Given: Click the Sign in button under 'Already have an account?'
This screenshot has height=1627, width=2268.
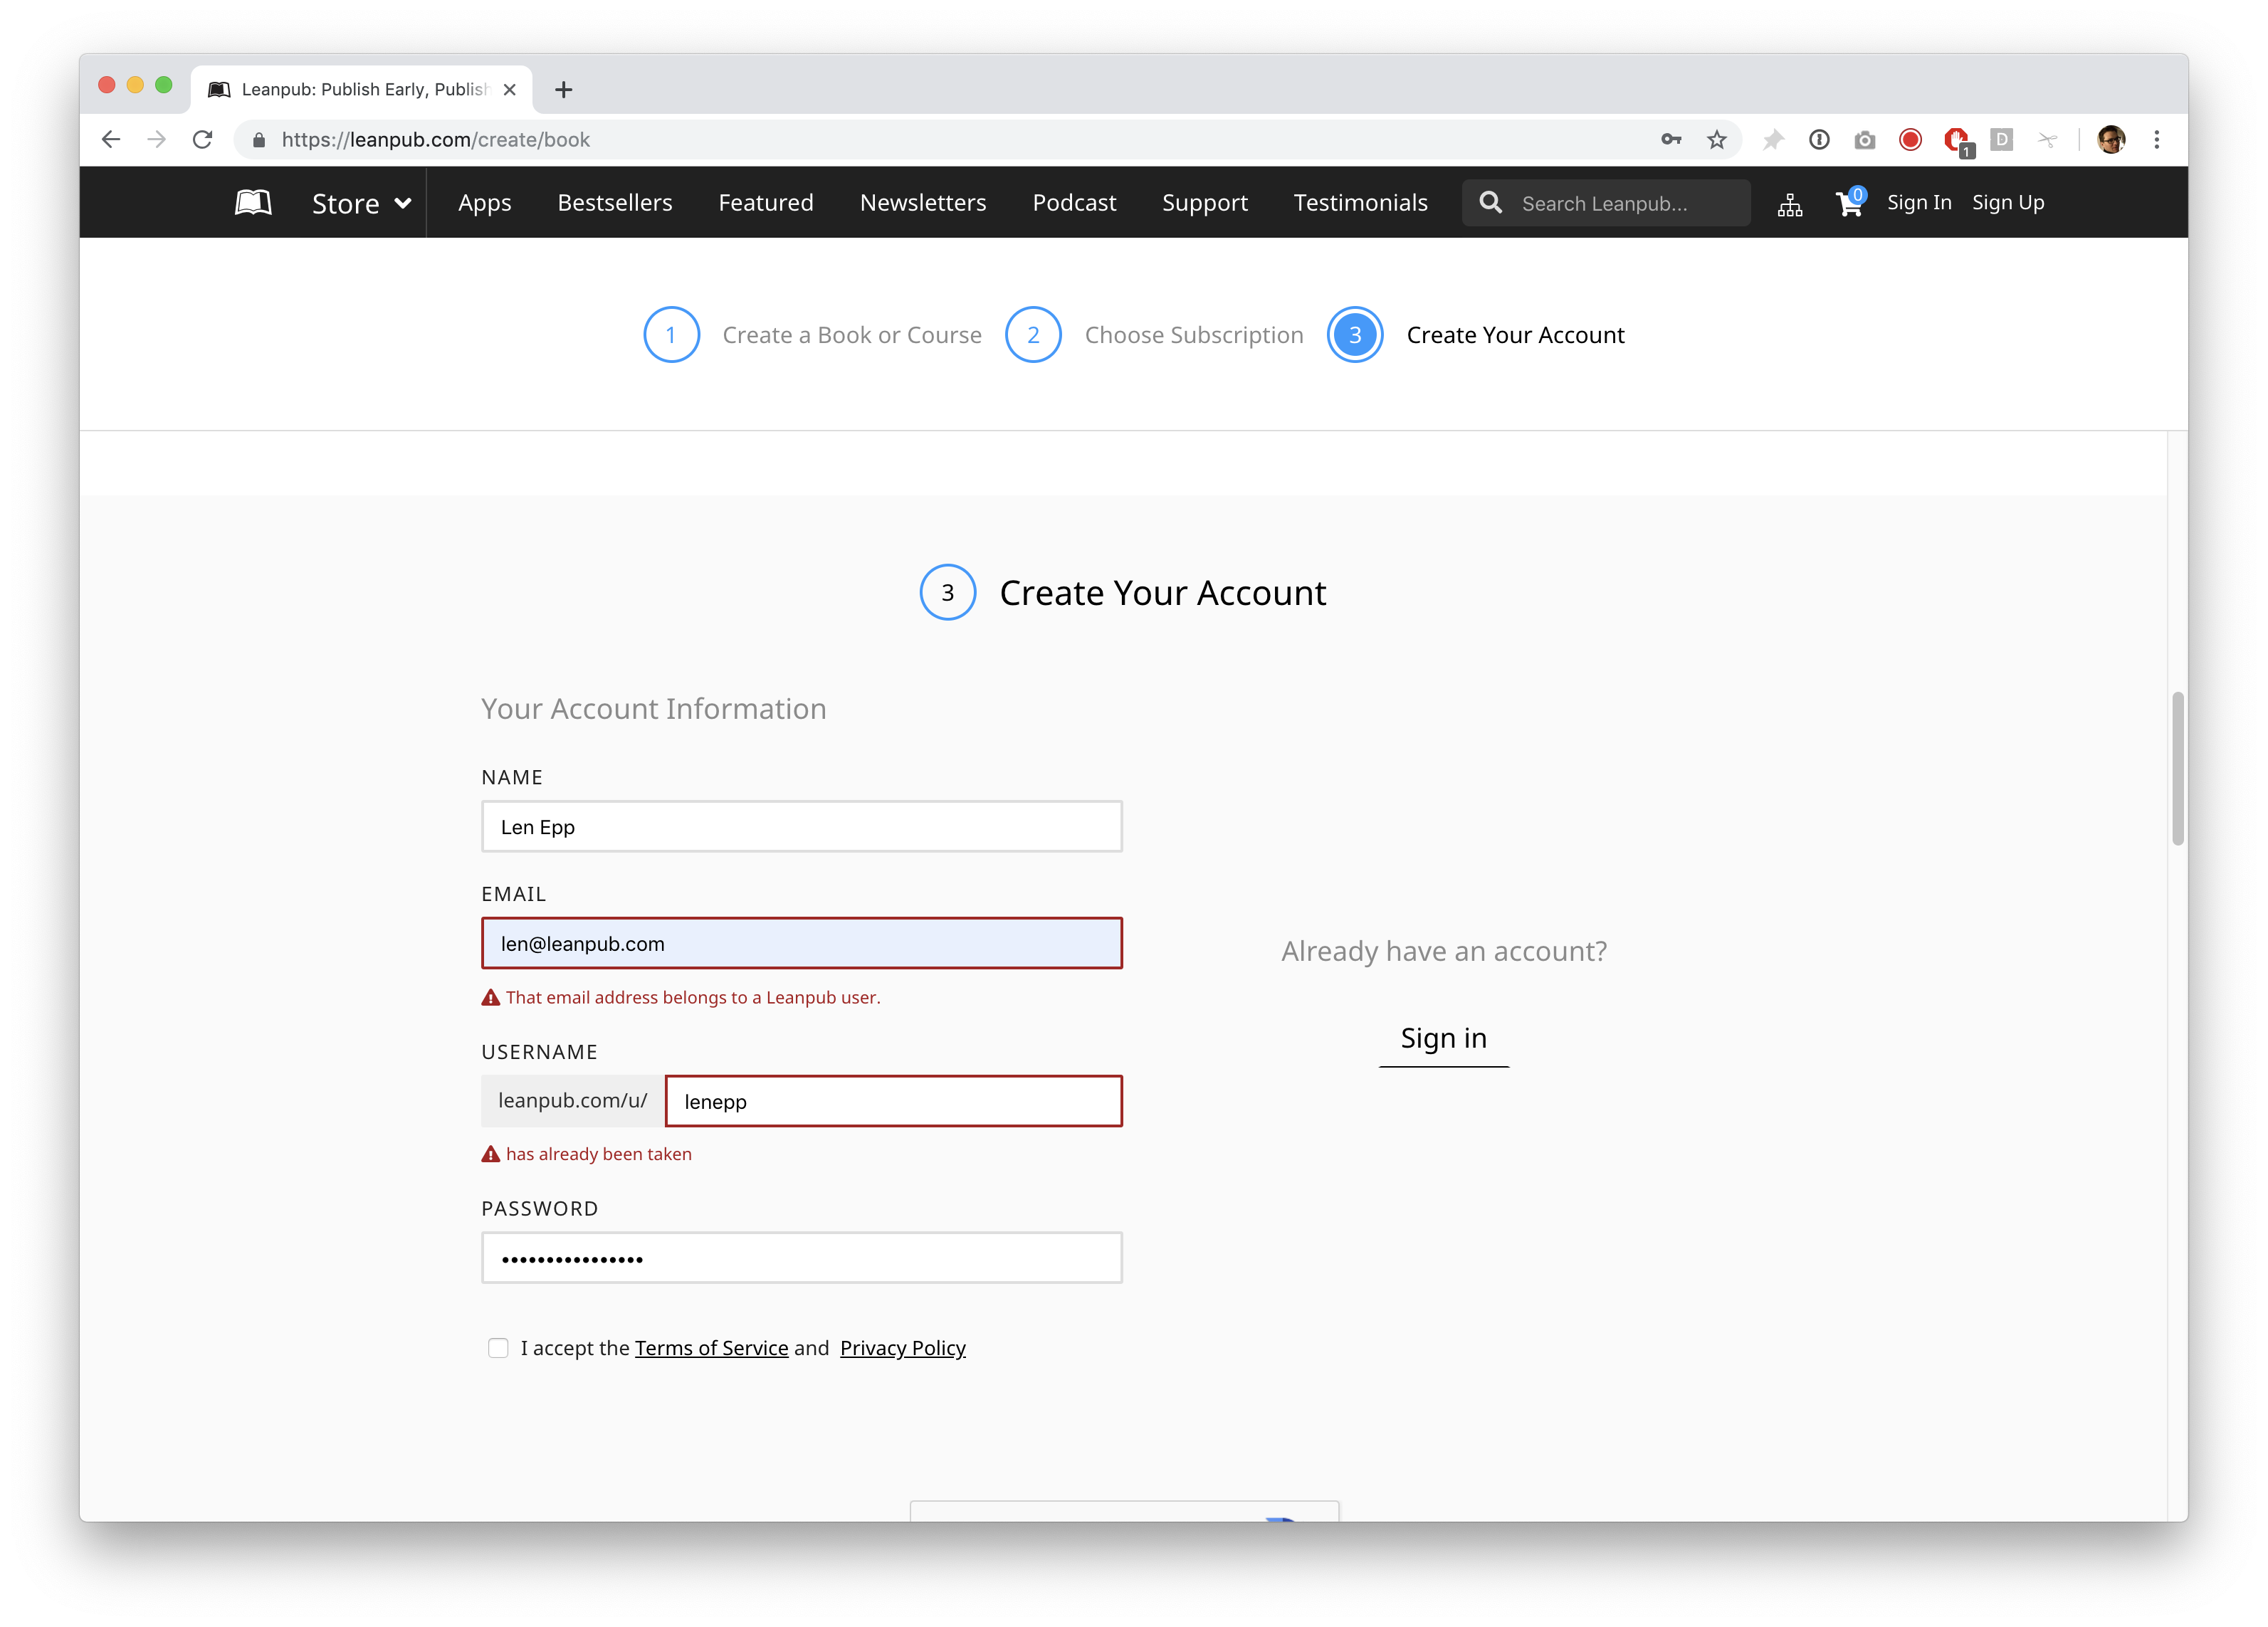Looking at the screenshot, I should point(1443,1039).
